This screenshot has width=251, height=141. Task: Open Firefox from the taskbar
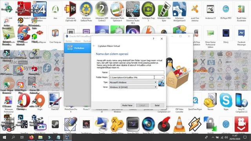(31, 137)
